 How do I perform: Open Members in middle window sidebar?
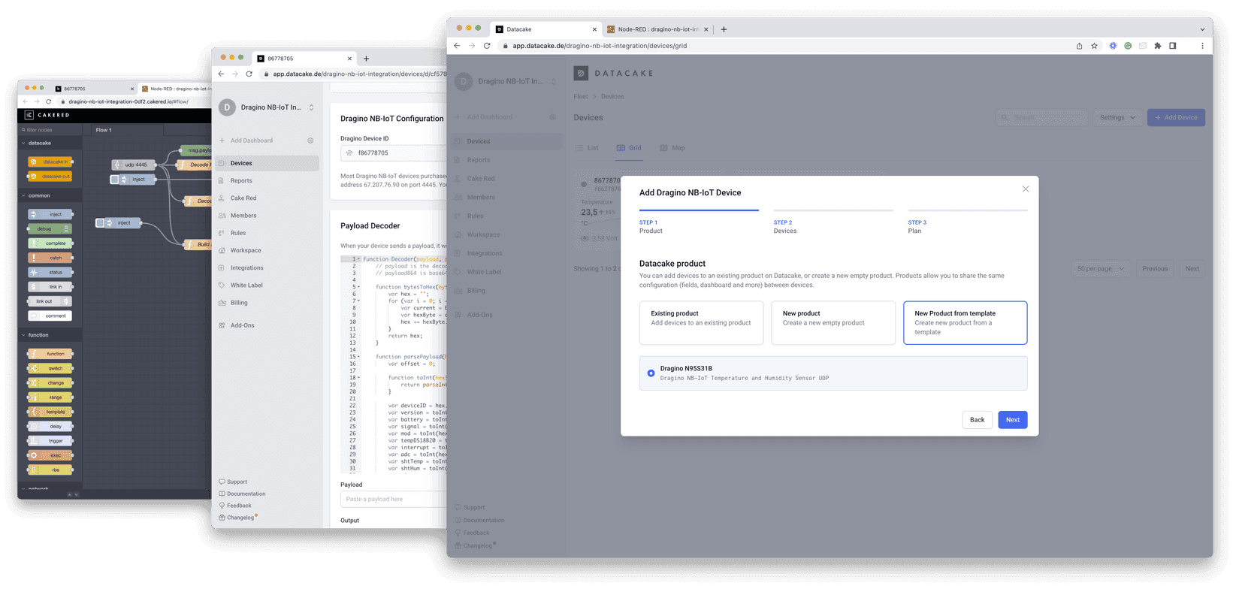point(267,216)
